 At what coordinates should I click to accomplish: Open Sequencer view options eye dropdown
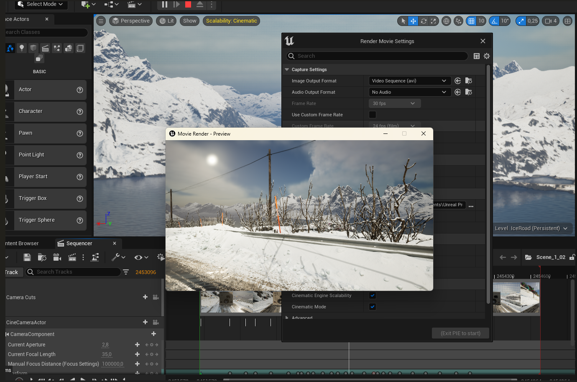(x=141, y=257)
